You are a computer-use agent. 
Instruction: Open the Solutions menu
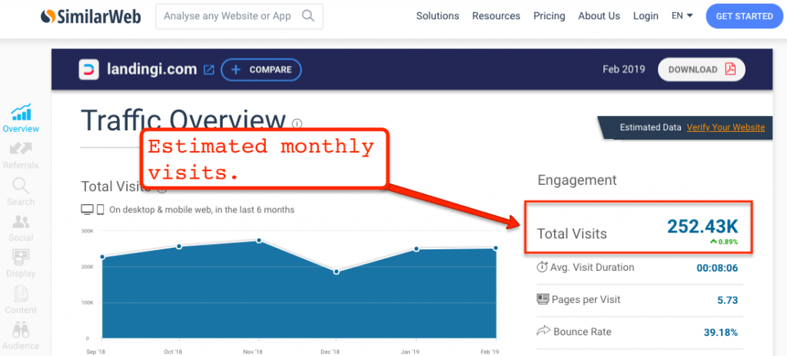point(437,16)
